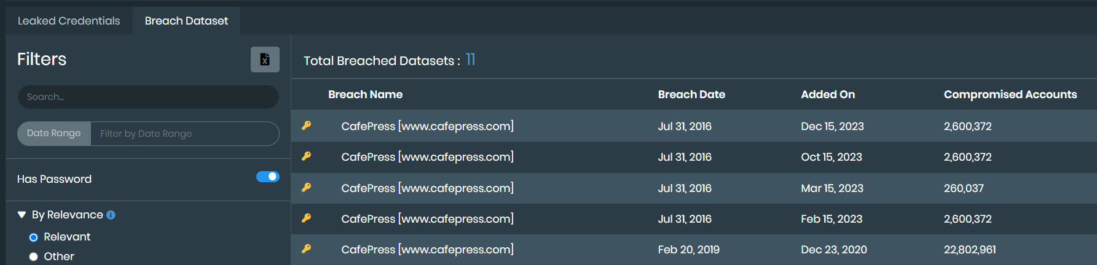This screenshot has width=1097, height=265.
Task: Click key icon for Mar 15, 2023 breach
Action: point(306,188)
